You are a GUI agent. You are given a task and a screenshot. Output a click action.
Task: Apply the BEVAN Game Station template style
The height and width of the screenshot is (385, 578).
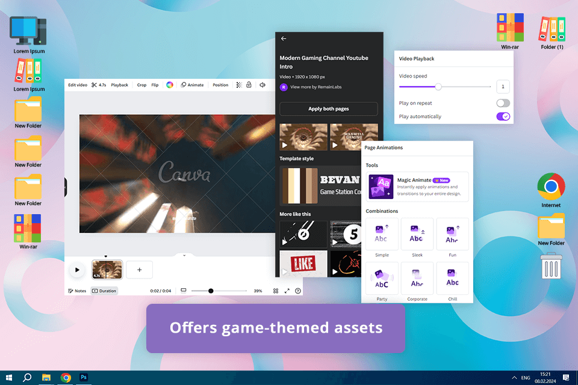(321, 186)
